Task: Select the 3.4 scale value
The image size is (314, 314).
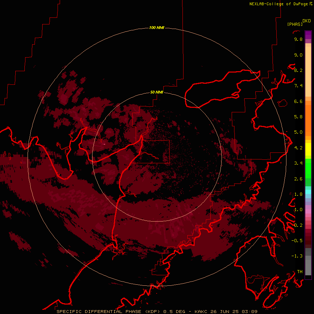Action: click(x=298, y=163)
